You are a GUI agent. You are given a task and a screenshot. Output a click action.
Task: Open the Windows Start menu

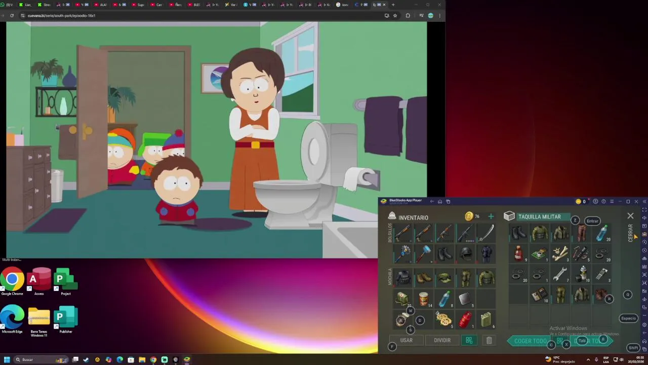(x=7, y=359)
